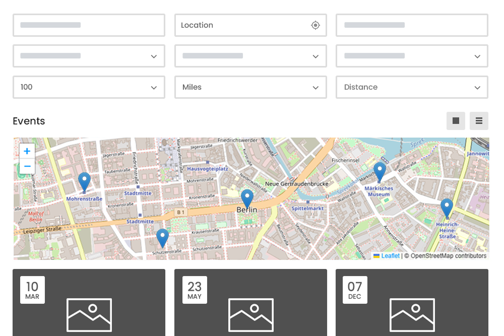Zoom out on the map using the minus control
This screenshot has width=504, height=336.
pyautogui.click(x=27, y=166)
